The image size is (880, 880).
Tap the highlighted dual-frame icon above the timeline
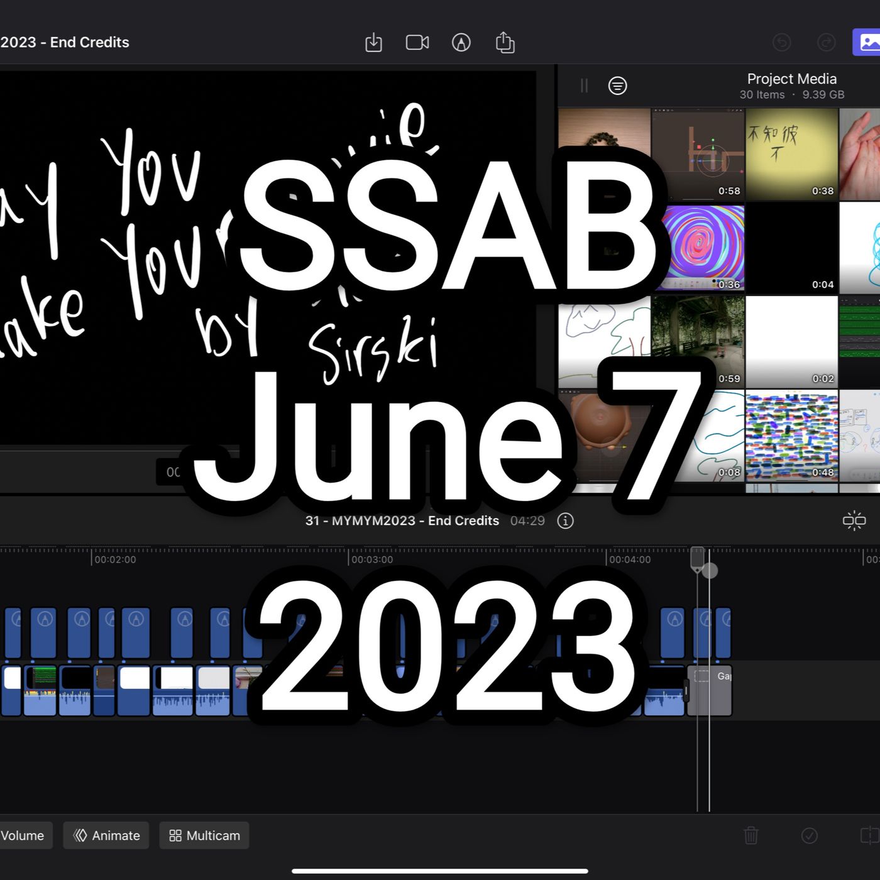pos(854,520)
